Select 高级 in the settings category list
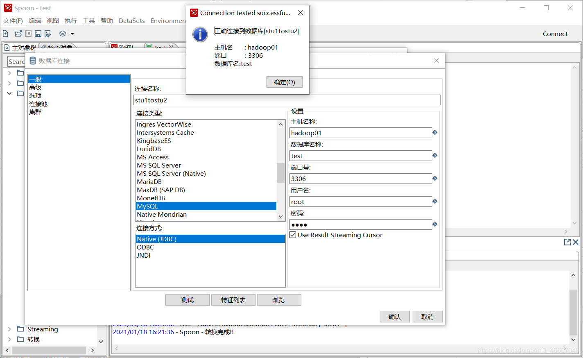 tap(79, 87)
